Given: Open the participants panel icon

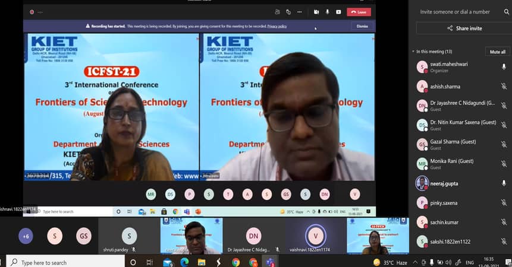Looking at the screenshot, I should point(278,12).
